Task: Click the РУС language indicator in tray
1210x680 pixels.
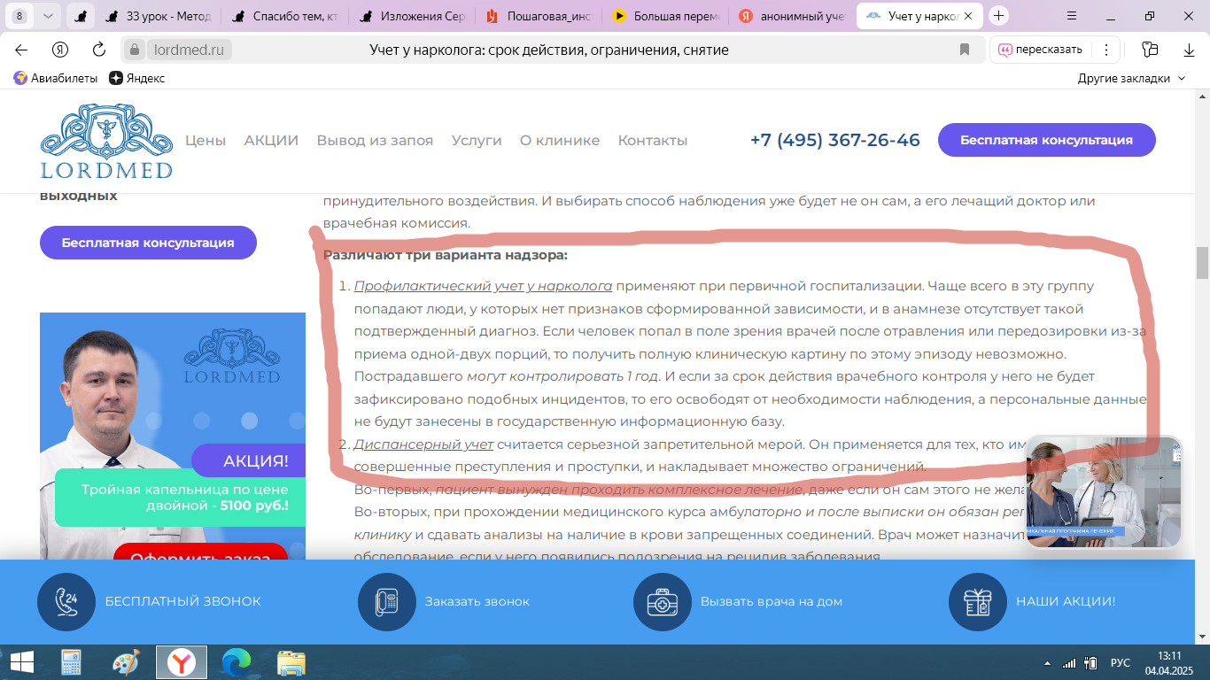Action: tap(1120, 662)
